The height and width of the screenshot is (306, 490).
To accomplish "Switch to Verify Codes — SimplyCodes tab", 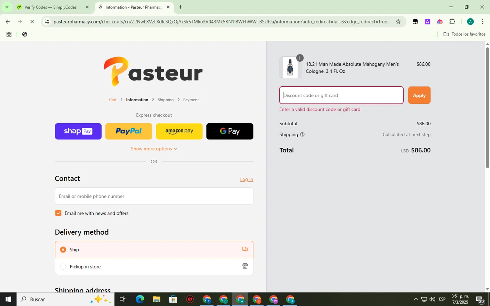I will pyautogui.click(x=51, y=7).
